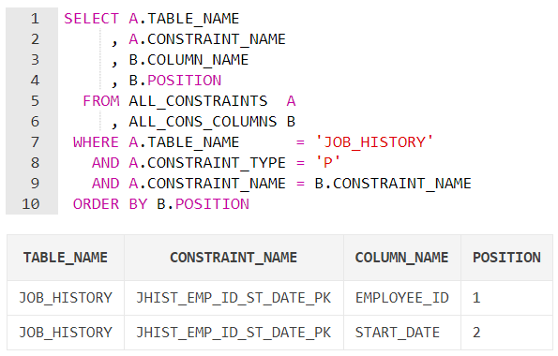
Task: Select the POSITION column header
Action: [506, 258]
